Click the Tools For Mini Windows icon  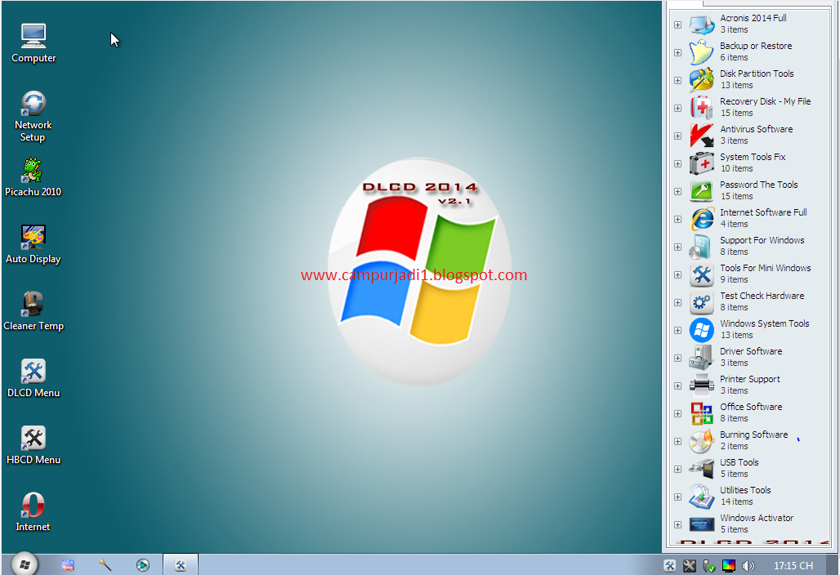pyautogui.click(x=702, y=274)
